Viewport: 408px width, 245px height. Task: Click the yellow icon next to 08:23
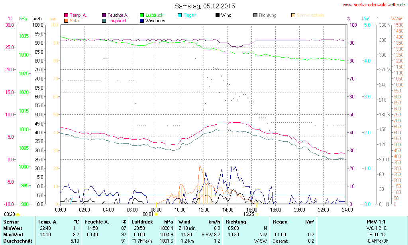18,215
